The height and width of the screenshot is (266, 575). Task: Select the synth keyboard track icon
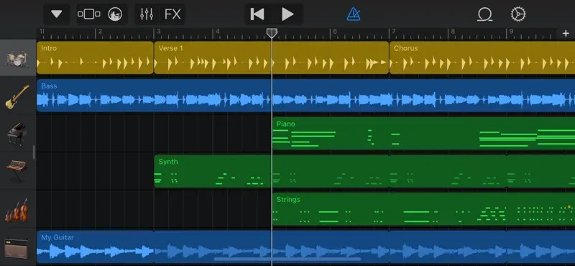point(17,170)
